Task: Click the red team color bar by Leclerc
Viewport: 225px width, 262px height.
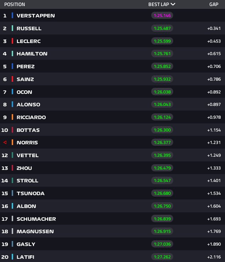Action: click(12, 41)
